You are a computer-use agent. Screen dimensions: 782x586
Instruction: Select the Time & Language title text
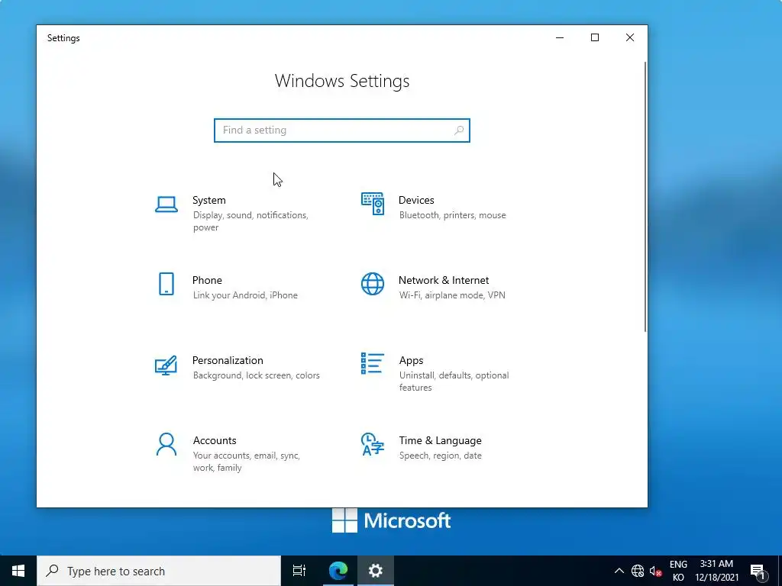441,440
